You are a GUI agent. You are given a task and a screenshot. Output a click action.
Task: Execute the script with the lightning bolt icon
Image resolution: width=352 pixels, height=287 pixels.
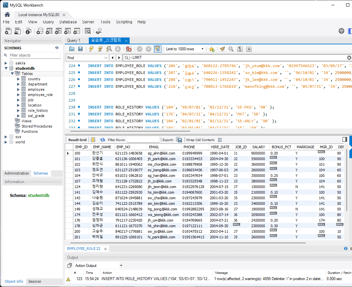[x=91, y=49]
